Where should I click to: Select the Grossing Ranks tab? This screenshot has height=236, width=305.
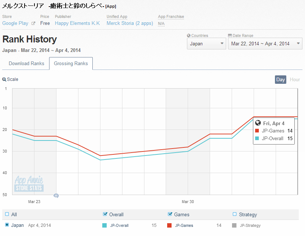pos(71,63)
